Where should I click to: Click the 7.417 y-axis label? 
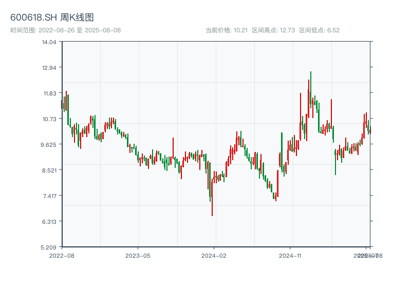49,196
